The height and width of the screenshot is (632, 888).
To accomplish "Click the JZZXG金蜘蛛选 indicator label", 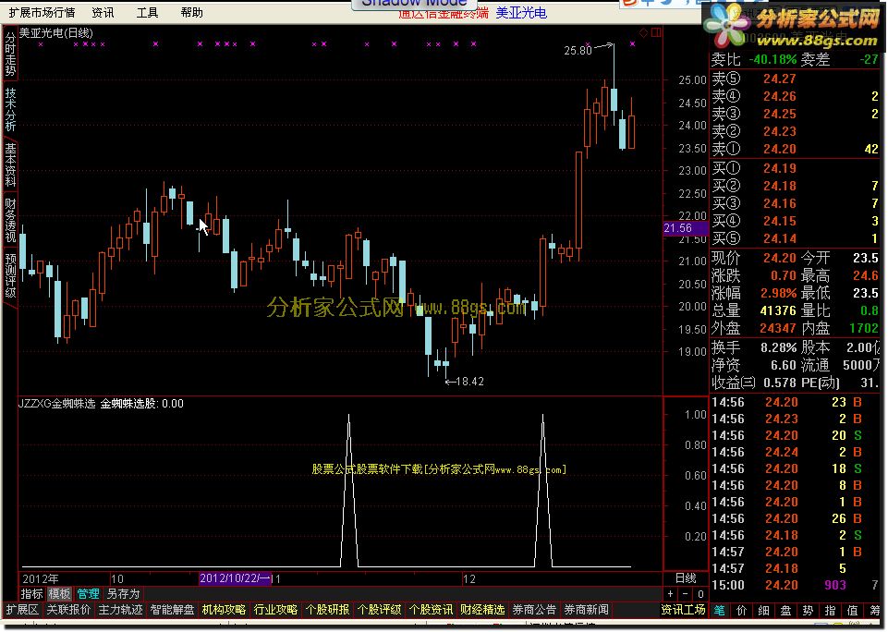I will pos(57,404).
